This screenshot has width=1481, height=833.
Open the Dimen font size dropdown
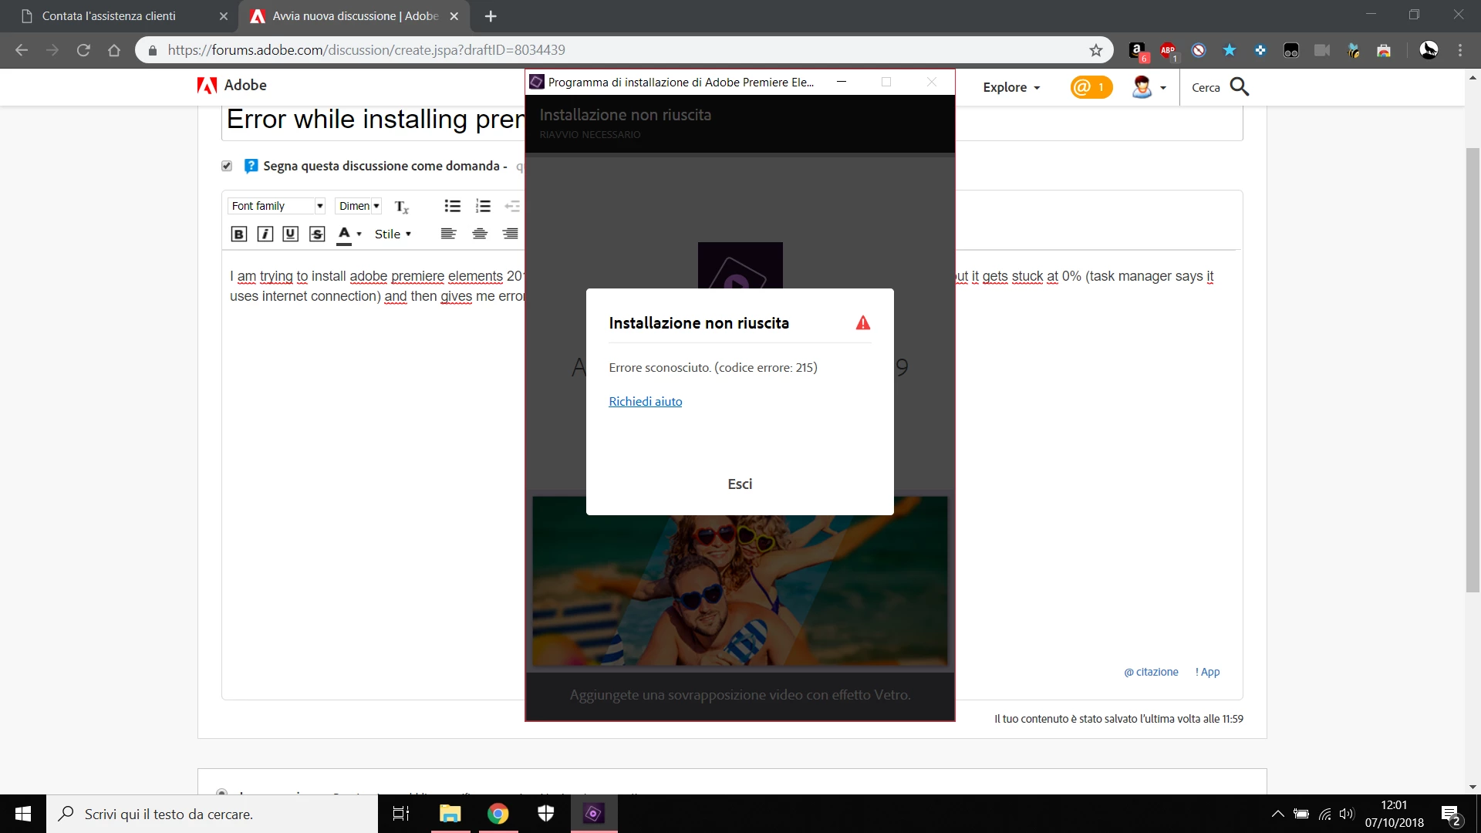[x=359, y=206]
